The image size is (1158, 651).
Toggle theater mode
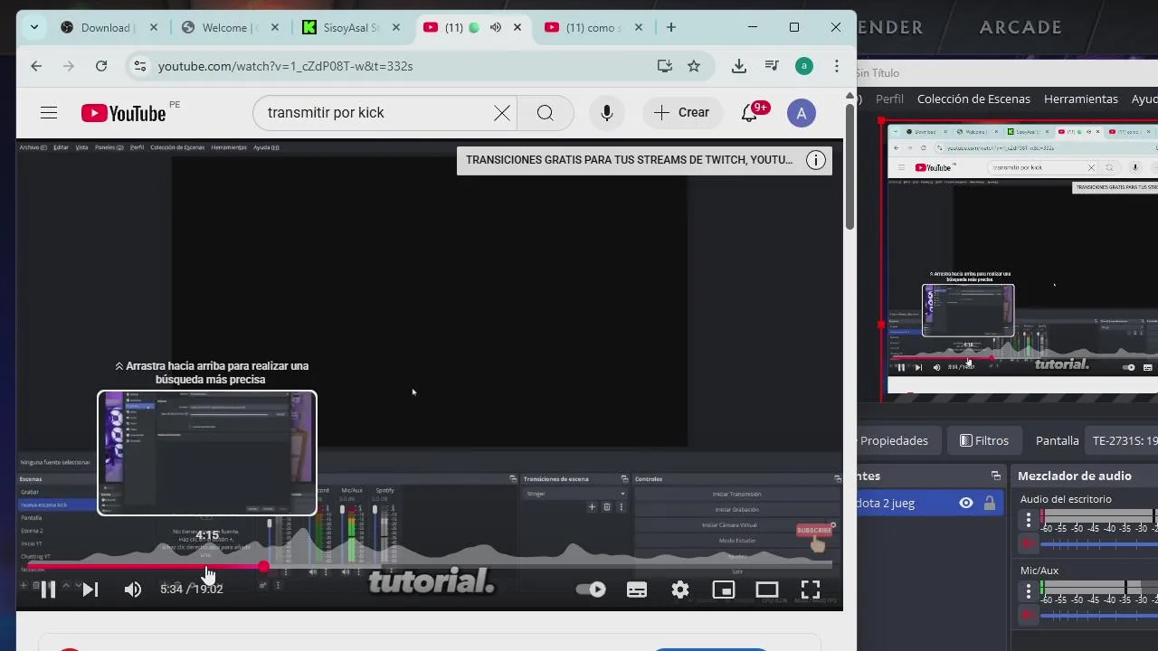[767, 590]
